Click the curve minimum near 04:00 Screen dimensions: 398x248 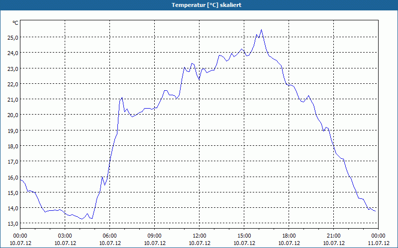point(82,219)
